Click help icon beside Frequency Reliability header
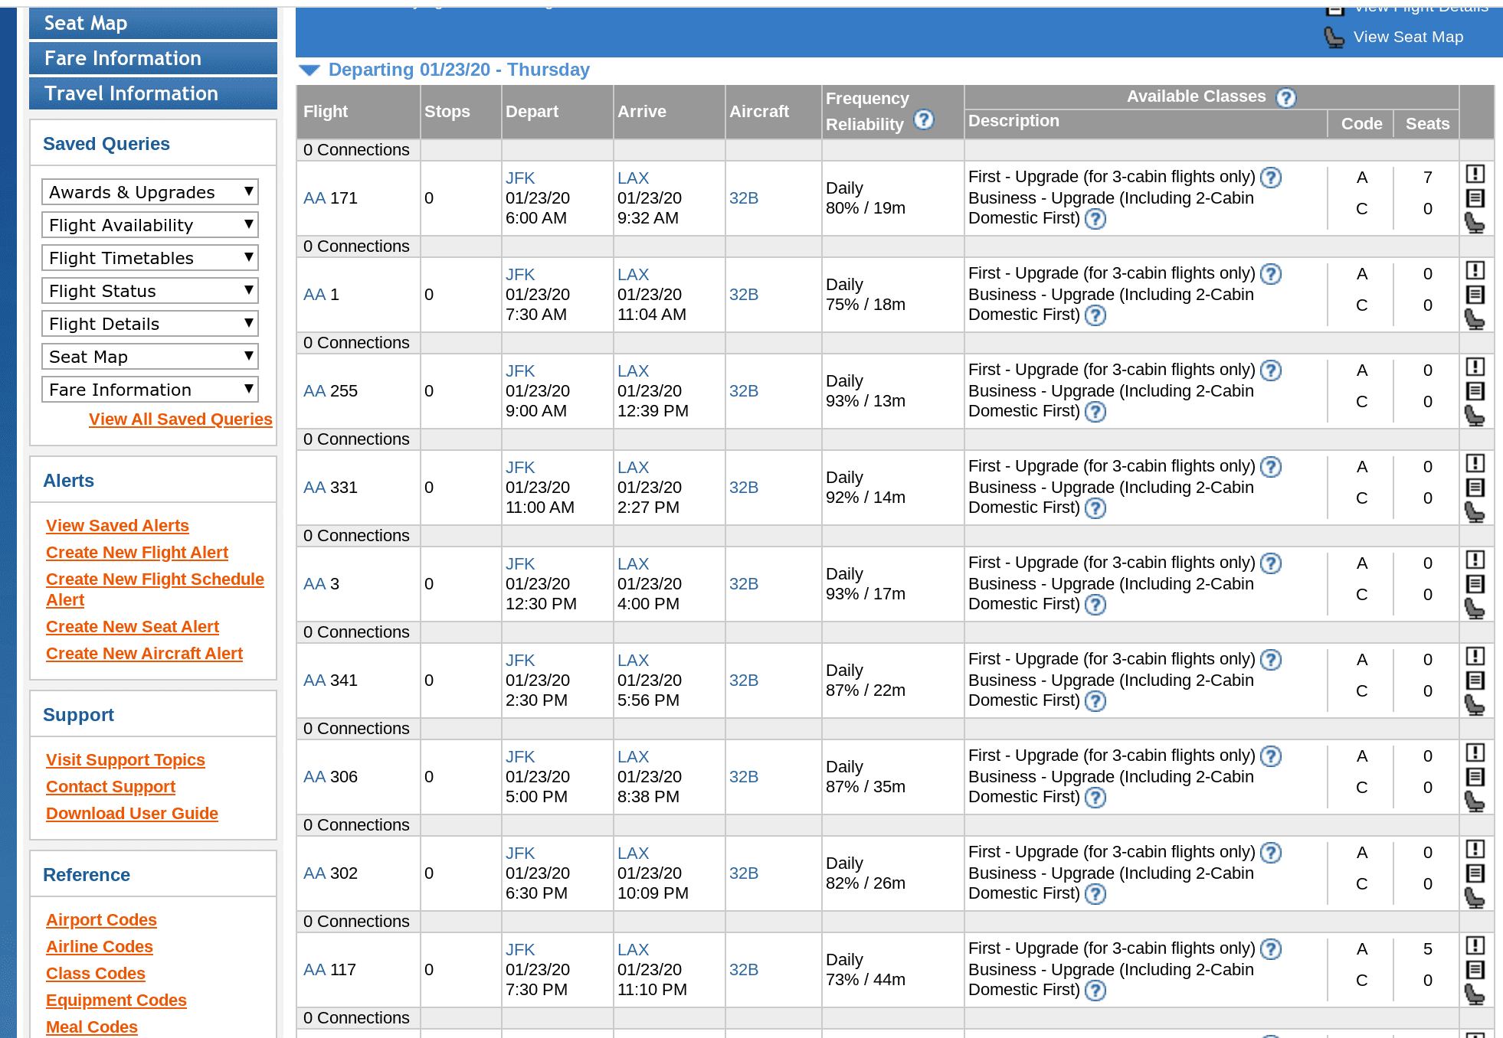The image size is (1503, 1038). (x=924, y=119)
